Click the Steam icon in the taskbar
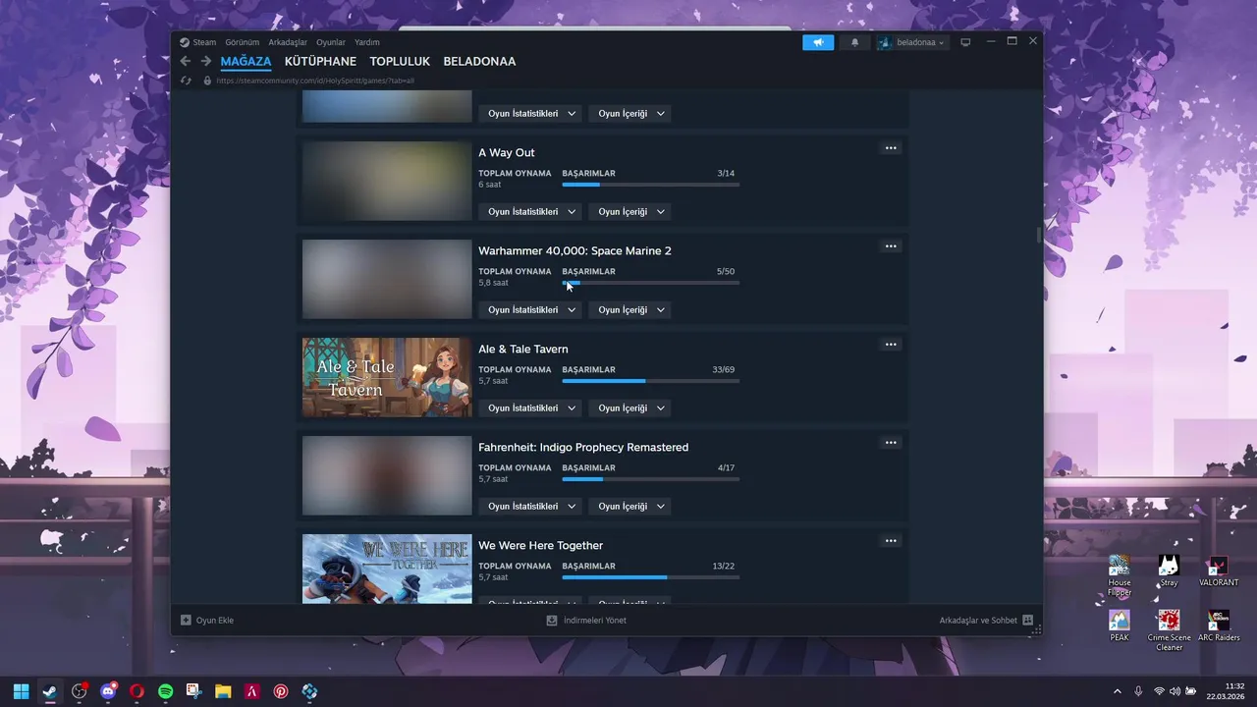 tap(49, 691)
